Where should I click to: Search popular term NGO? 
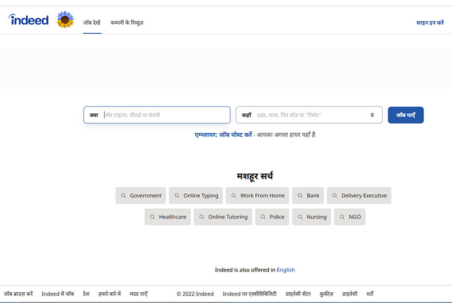click(350, 217)
